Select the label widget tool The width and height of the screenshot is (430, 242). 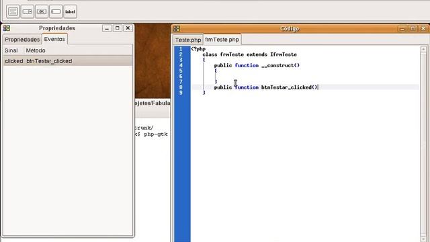[x=70, y=11]
